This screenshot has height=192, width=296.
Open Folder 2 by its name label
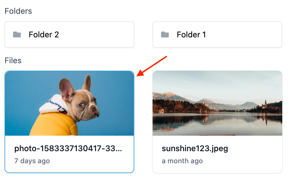pyautogui.click(x=44, y=35)
